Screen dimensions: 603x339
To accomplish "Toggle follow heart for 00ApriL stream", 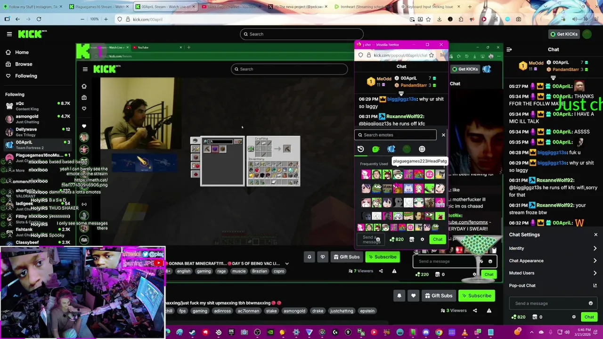I will click(413, 296).
